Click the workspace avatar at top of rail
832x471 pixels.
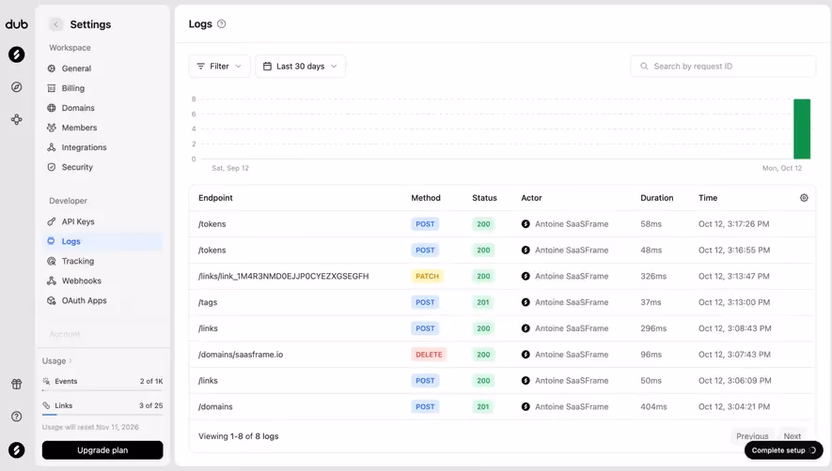pos(16,54)
